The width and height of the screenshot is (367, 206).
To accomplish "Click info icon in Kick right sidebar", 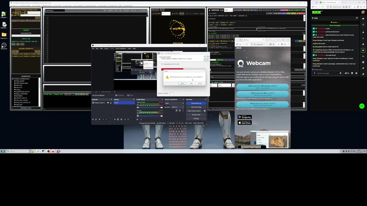I will click(x=363, y=19).
